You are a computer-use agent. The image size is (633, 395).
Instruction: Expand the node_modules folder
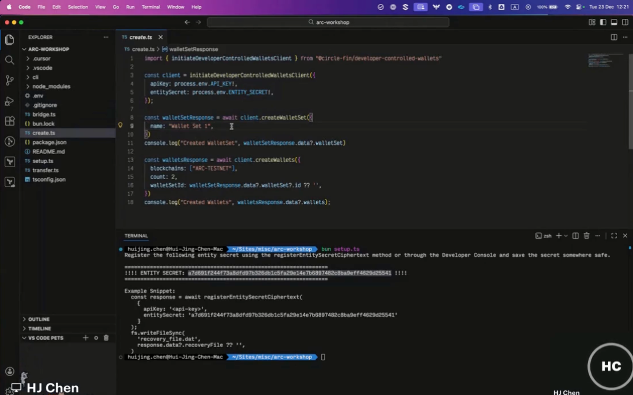[x=51, y=86]
